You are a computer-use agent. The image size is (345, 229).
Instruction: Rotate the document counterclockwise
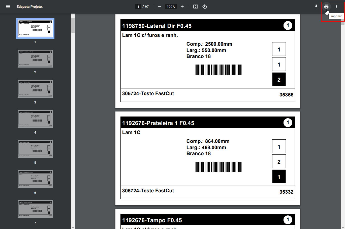(205, 7)
